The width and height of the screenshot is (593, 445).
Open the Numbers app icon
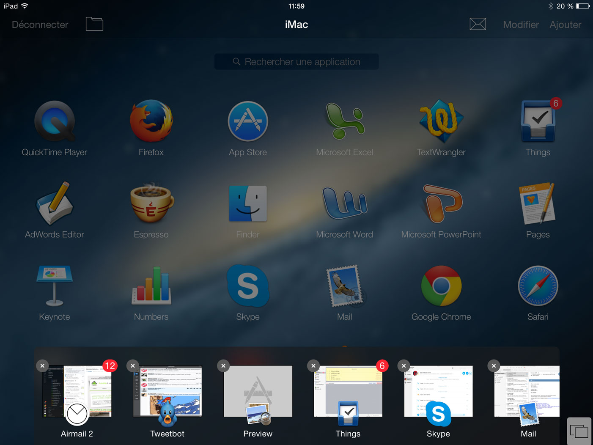151,286
